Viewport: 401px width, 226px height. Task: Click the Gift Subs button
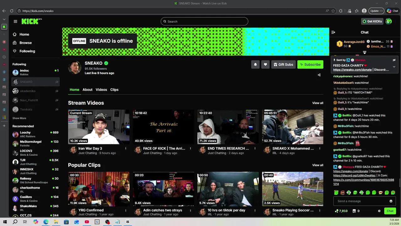(283, 64)
